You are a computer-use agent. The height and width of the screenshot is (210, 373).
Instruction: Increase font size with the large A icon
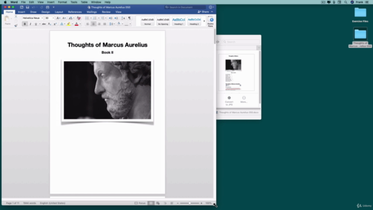pos(58,18)
